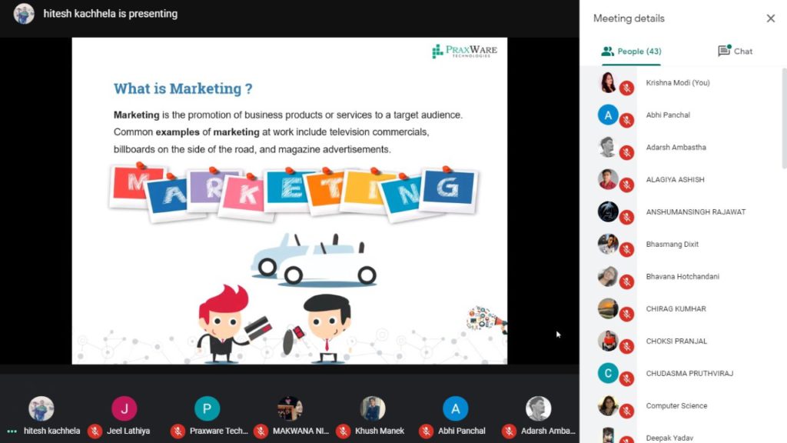Viewport: 787px width, 443px height.
Task: Select ALAGIYA ASHISH in people list
Action: [675, 179]
